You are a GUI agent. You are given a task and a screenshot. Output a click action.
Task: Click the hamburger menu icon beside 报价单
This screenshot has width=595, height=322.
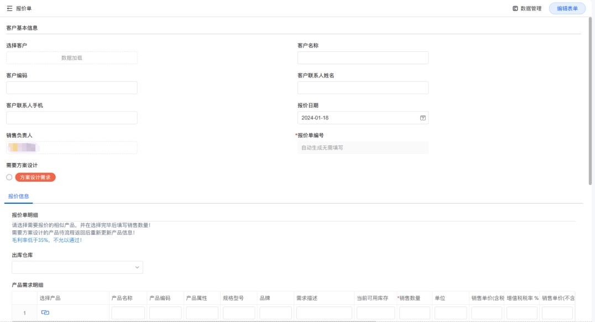(x=9, y=9)
